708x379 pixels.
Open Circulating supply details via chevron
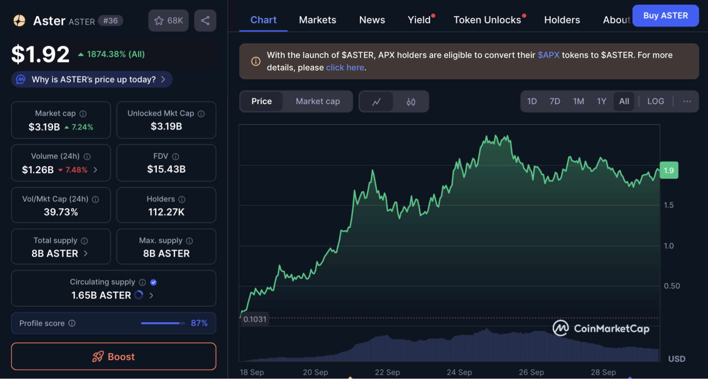(152, 295)
